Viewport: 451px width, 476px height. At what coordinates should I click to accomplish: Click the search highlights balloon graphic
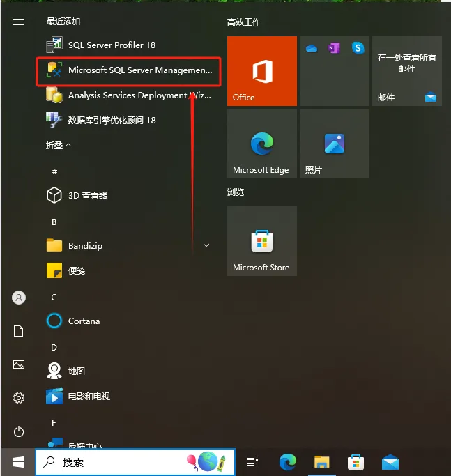tap(206, 462)
